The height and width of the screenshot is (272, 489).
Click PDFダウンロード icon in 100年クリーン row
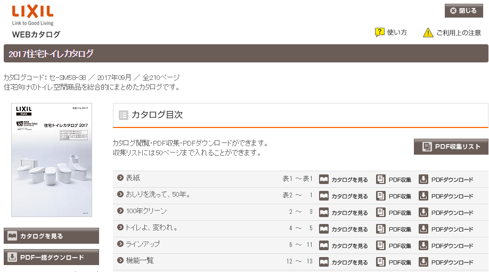[x=423, y=212]
